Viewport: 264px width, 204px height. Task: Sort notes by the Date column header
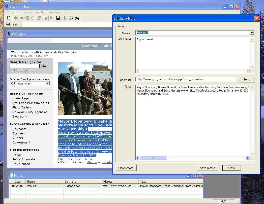(17, 182)
